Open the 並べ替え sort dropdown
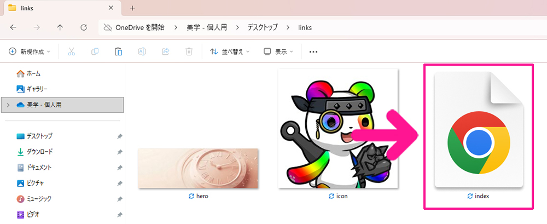547x224 pixels. [230, 51]
